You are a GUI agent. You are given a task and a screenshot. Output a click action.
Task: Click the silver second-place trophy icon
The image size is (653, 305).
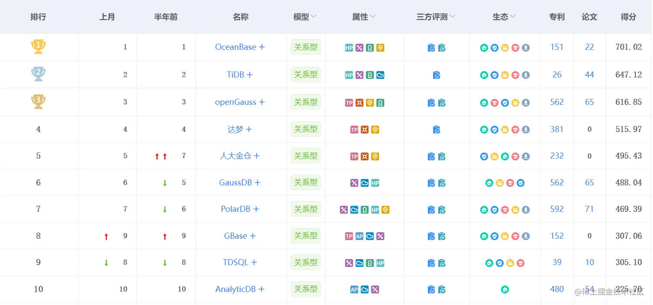38,74
